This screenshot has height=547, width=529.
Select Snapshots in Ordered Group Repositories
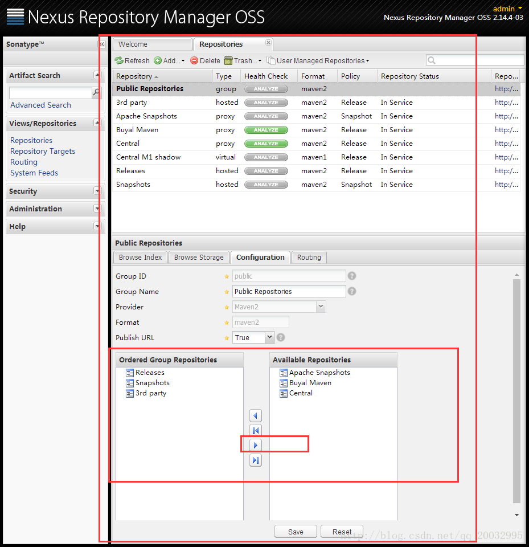153,383
